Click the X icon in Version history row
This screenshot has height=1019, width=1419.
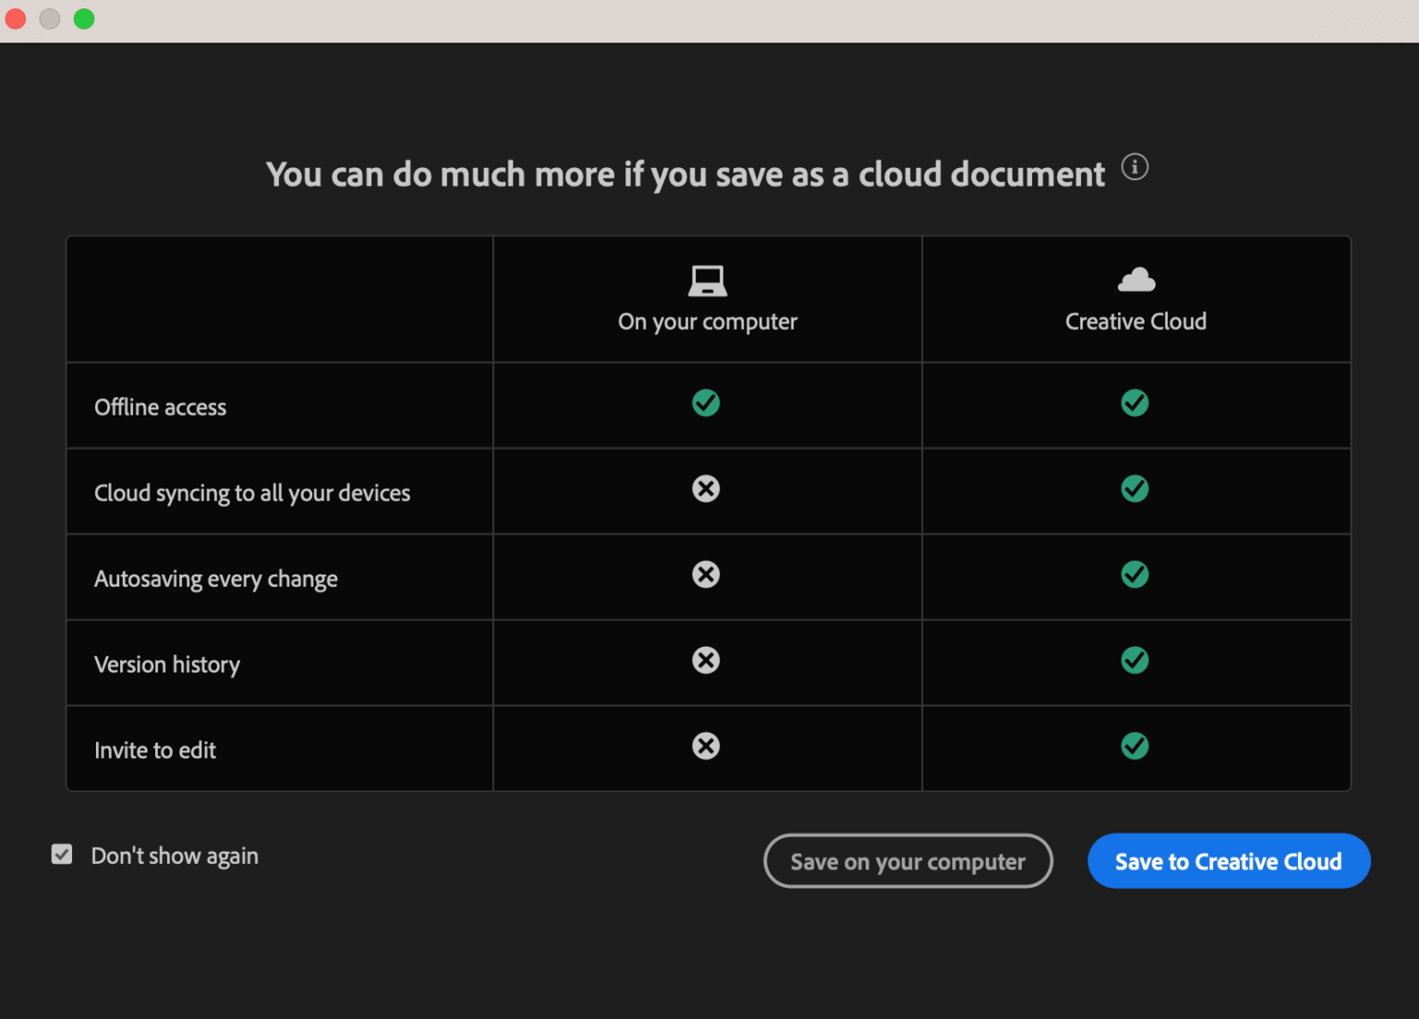click(x=706, y=661)
